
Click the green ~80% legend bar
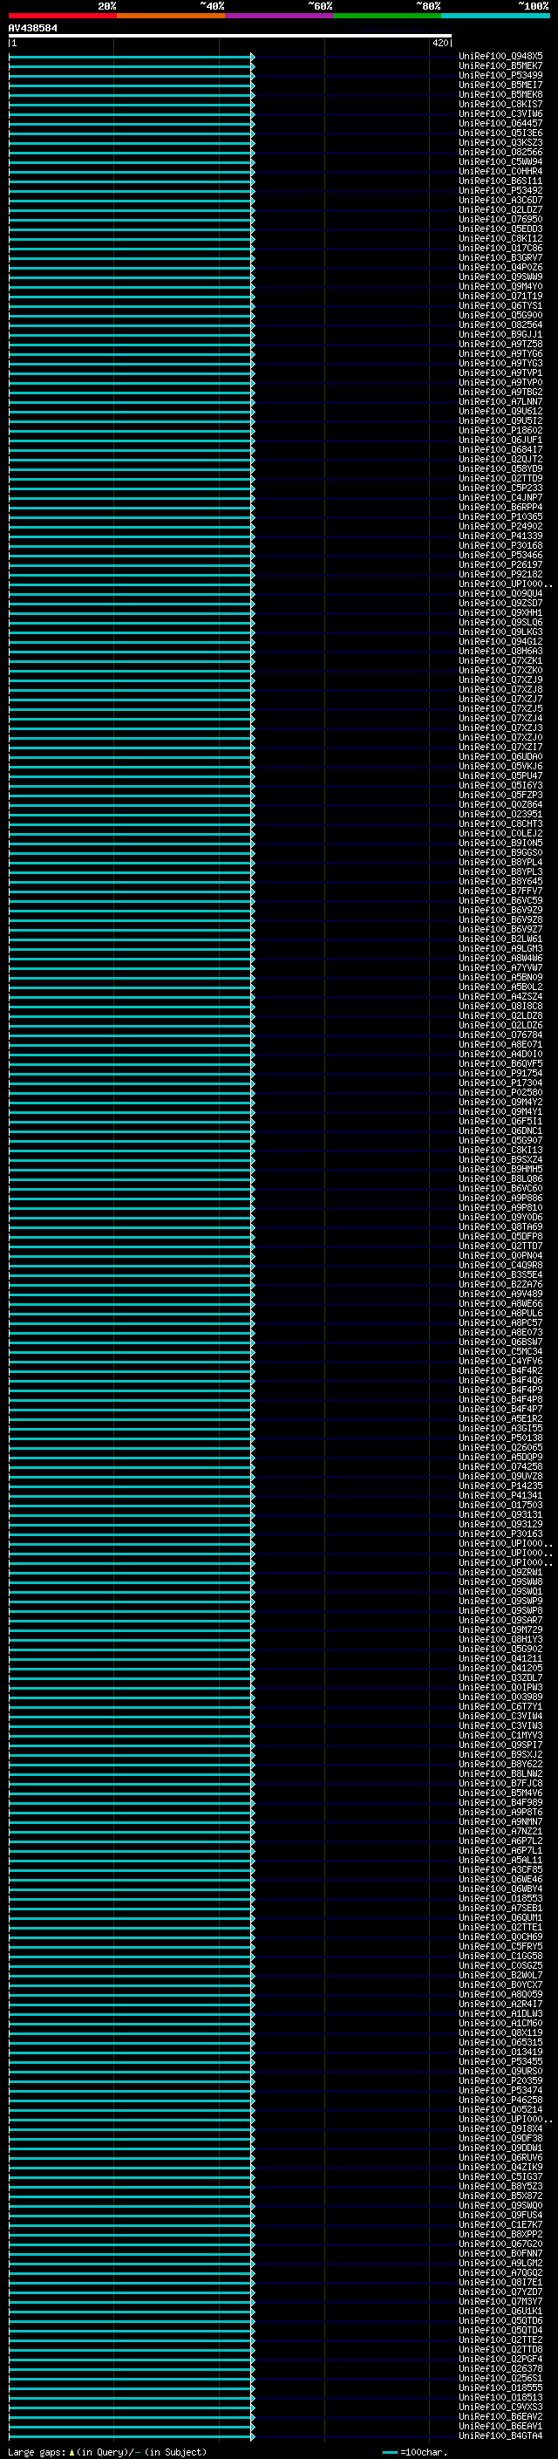pos(387,17)
